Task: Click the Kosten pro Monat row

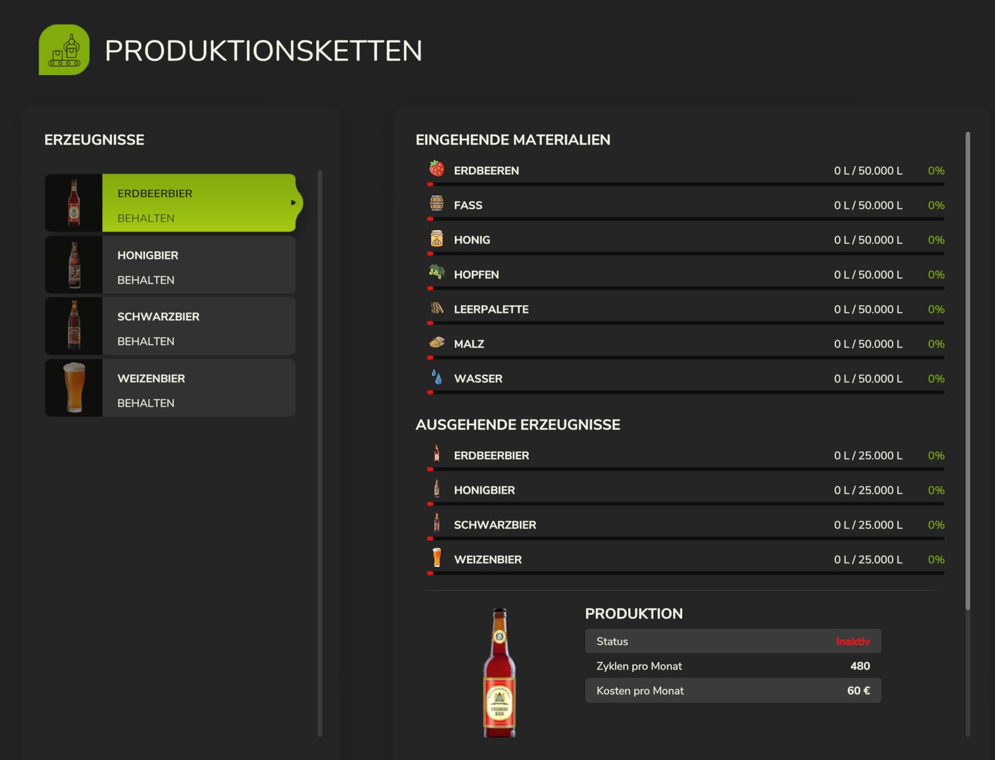Action: [x=733, y=691]
